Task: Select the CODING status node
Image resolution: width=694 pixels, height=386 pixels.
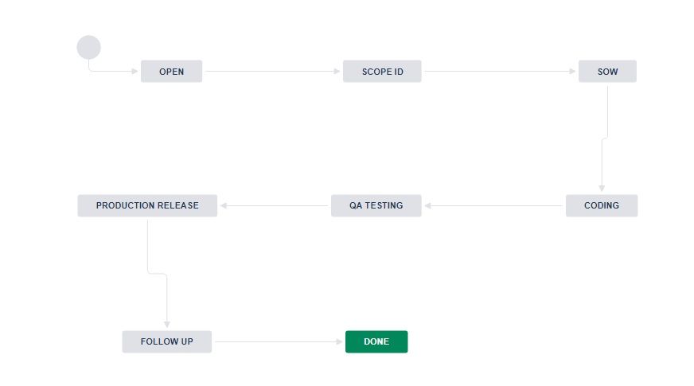Action: pos(602,205)
